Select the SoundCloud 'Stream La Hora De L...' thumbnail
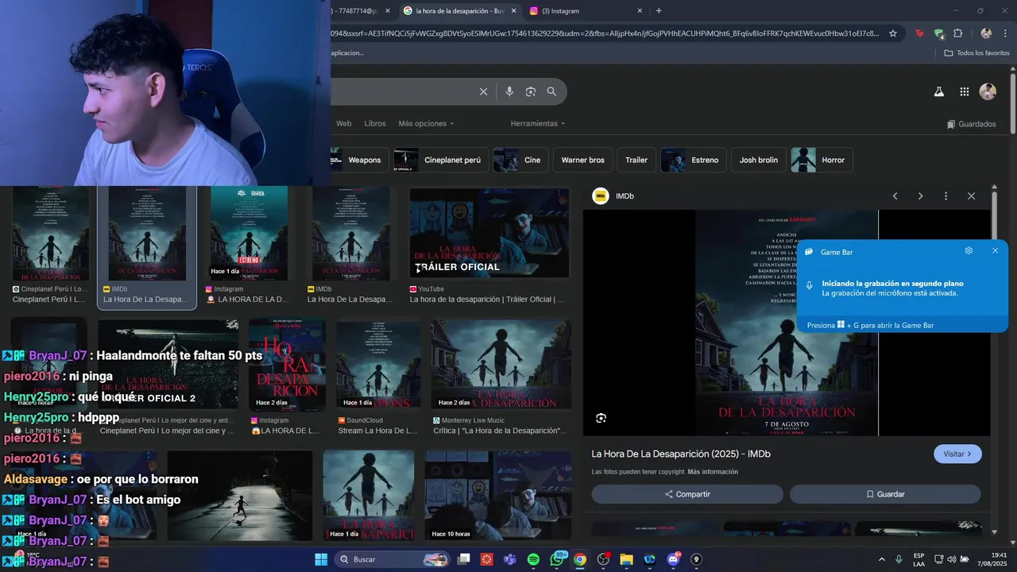The height and width of the screenshot is (572, 1017). pos(377,365)
